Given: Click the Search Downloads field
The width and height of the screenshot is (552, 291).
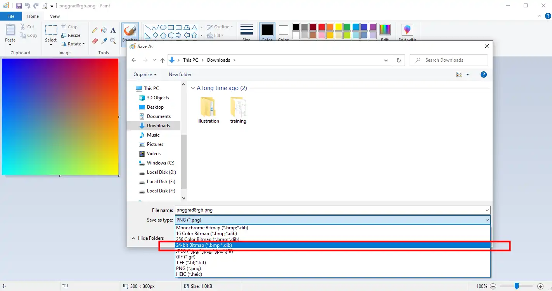Looking at the screenshot, I should tap(449, 60).
